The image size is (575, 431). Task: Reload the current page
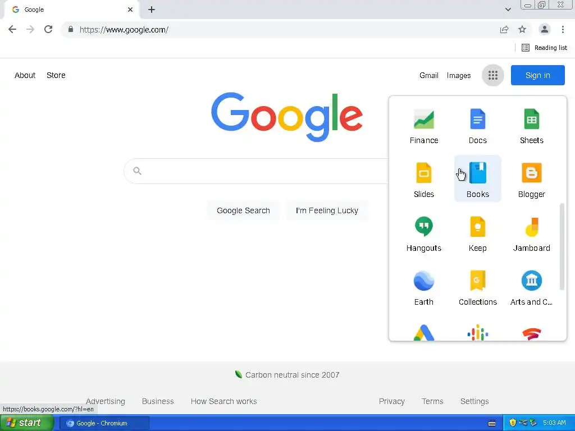tap(48, 29)
